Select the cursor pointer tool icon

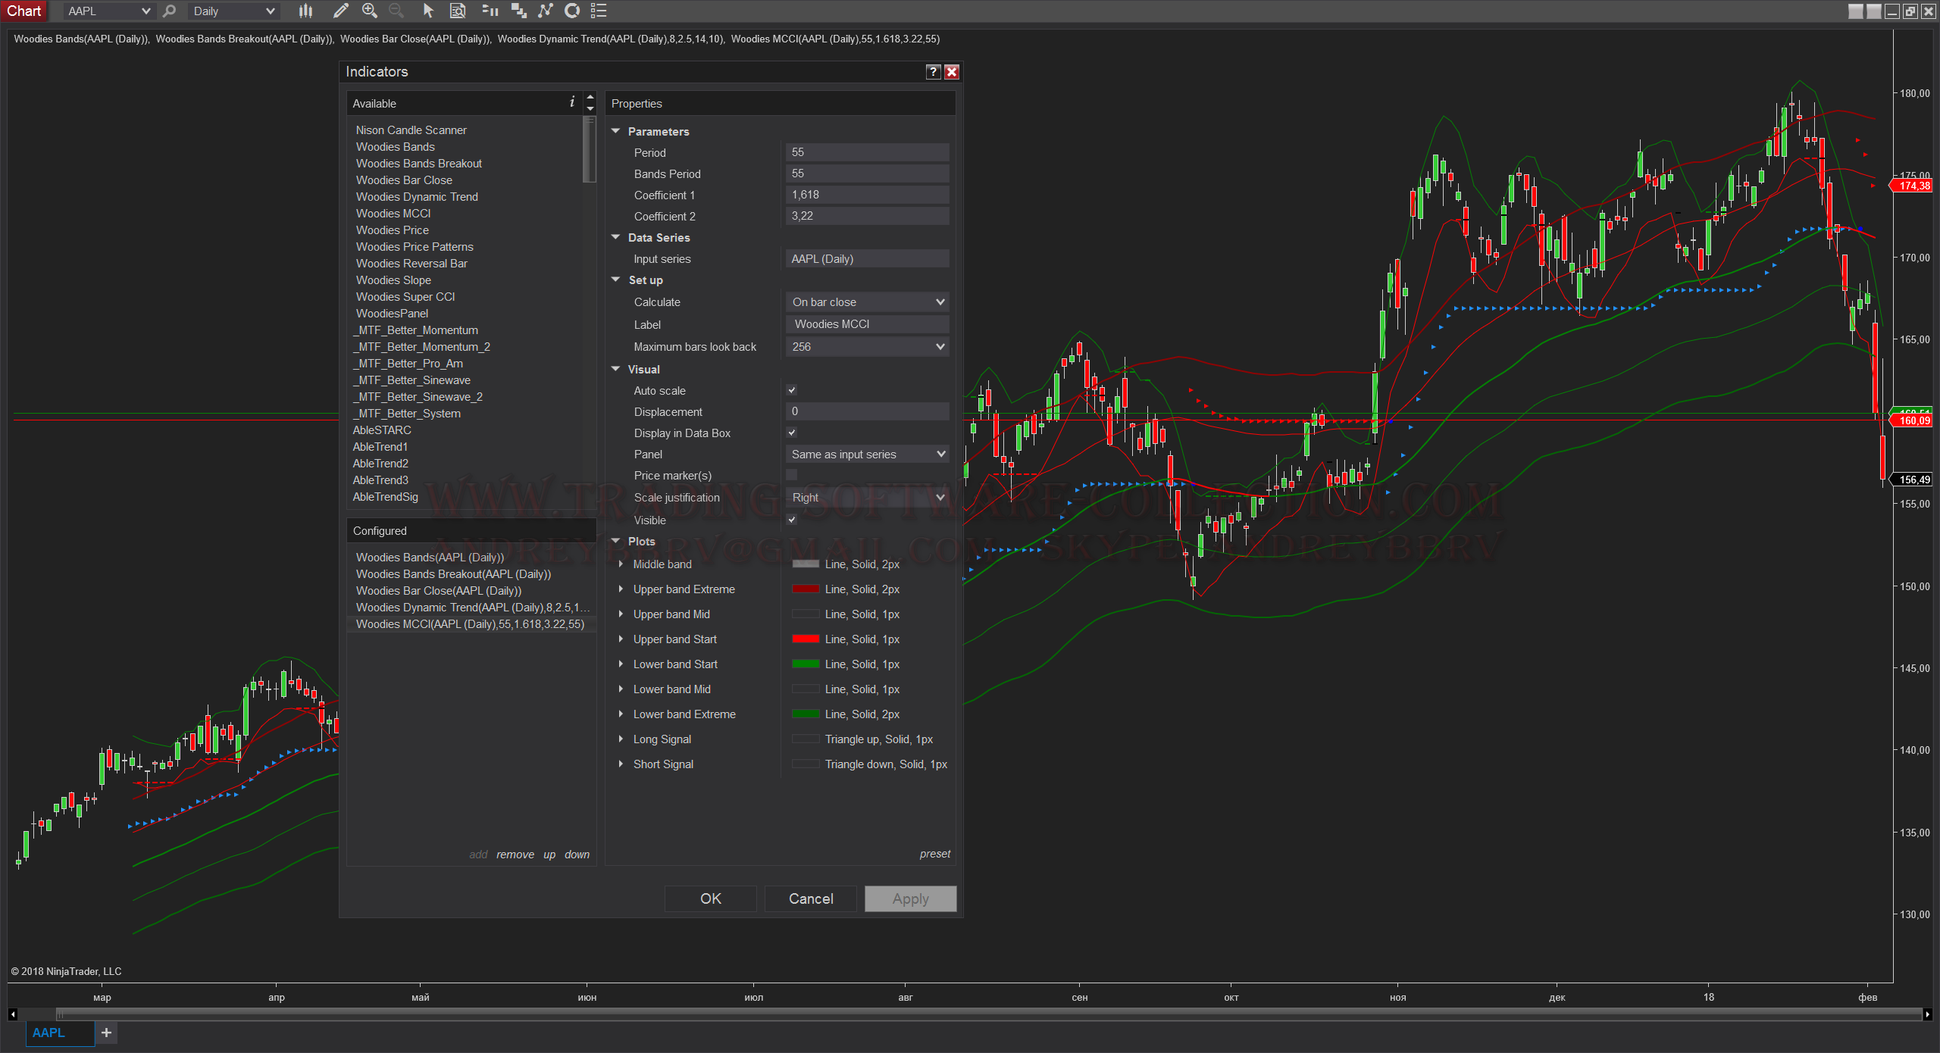[x=428, y=11]
